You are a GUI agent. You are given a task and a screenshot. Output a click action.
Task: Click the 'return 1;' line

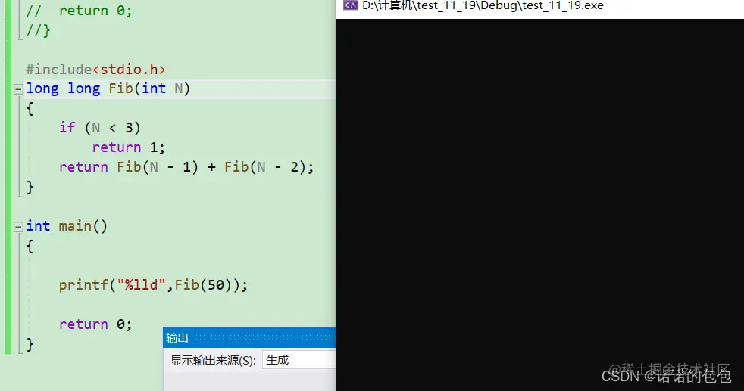[128, 147]
